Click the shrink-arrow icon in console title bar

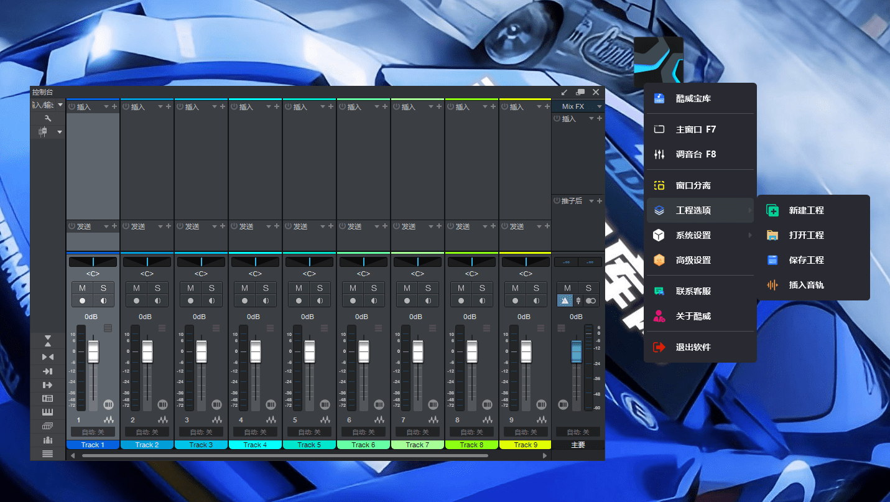565,92
